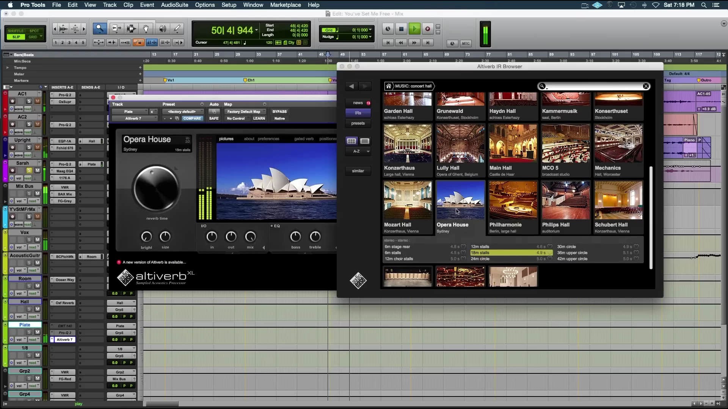Viewport: 728px width, 409px height.
Task: Enable SHUFFLE edit mode
Action: 16,31
